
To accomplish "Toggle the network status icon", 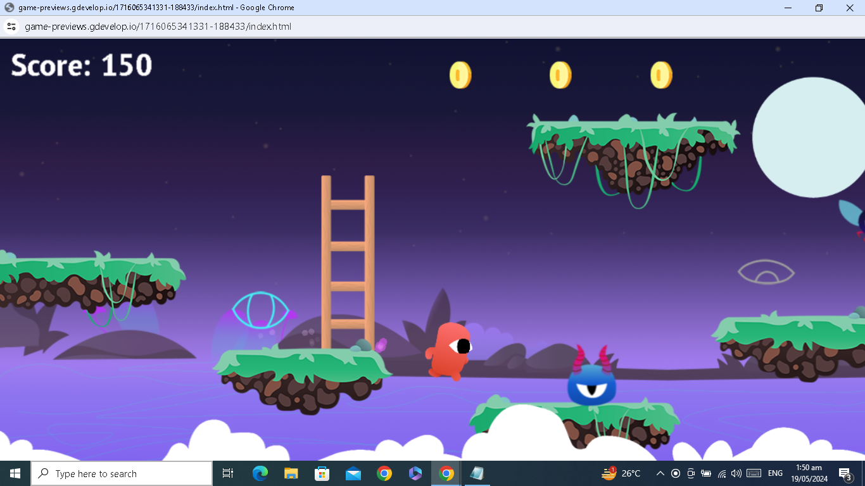I will pos(722,473).
